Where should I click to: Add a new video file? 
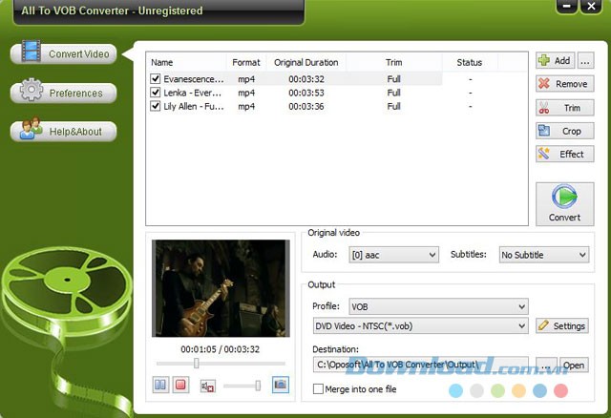555,60
